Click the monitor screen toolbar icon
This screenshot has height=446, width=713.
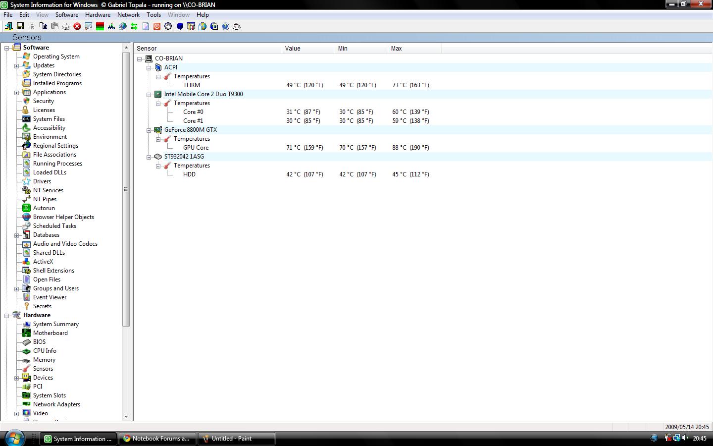[x=89, y=26]
